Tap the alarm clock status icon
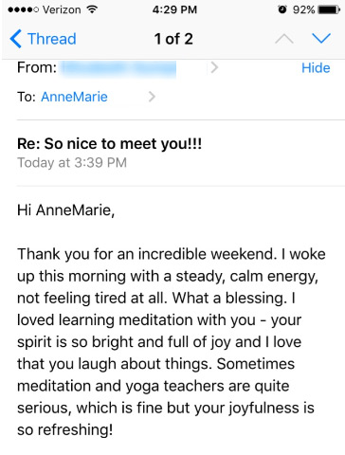The width and height of the screenshot is (345, 455). pos(282,9)
